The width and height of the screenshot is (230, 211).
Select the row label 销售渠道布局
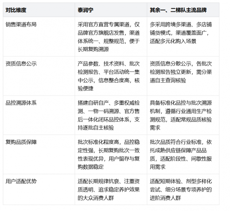21,24
